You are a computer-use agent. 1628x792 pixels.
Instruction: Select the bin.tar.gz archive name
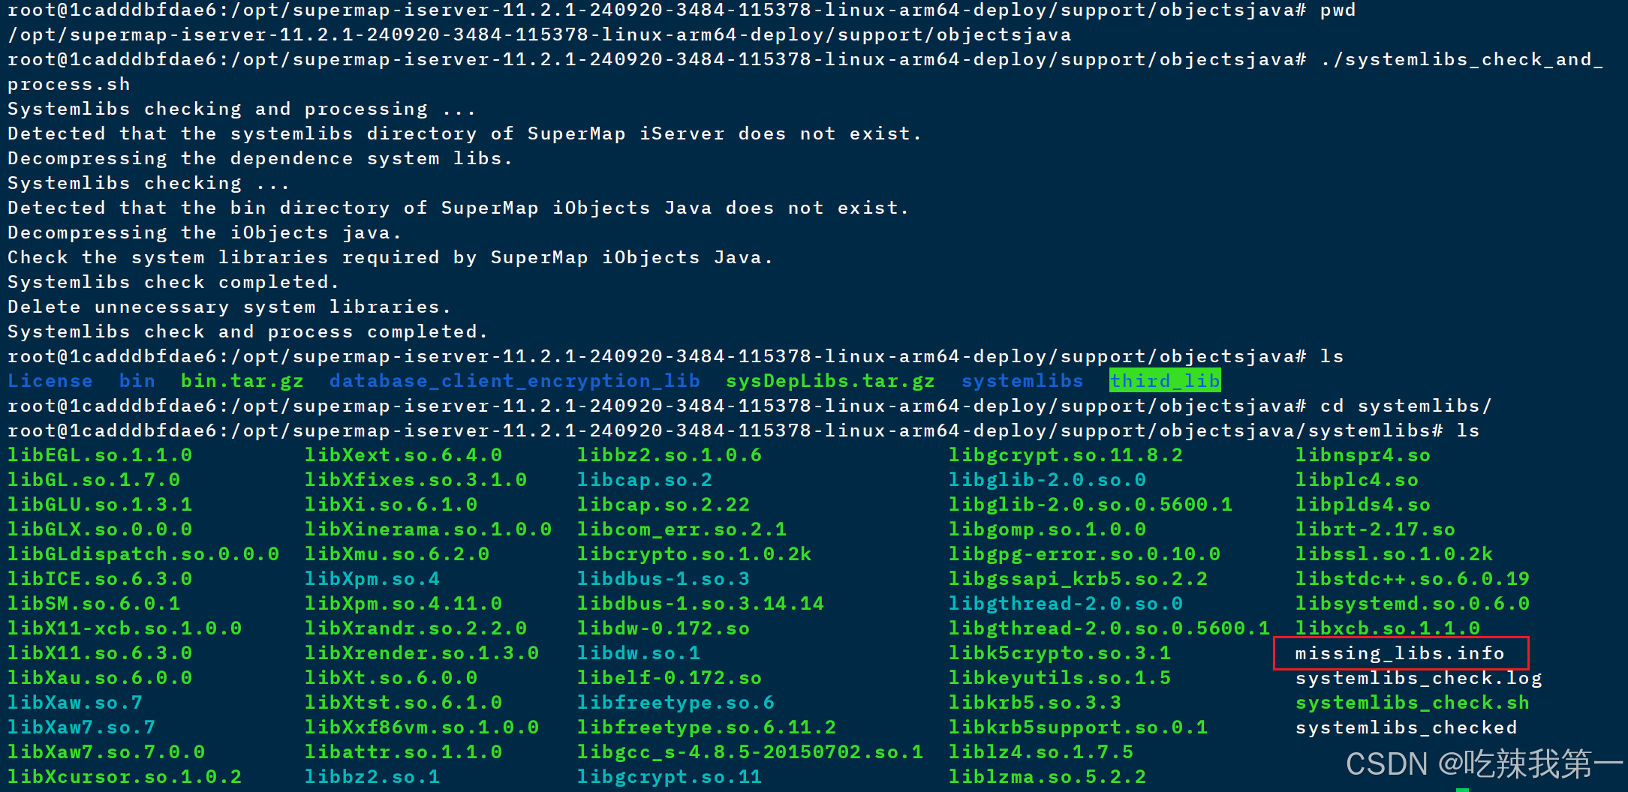[242, 380]
